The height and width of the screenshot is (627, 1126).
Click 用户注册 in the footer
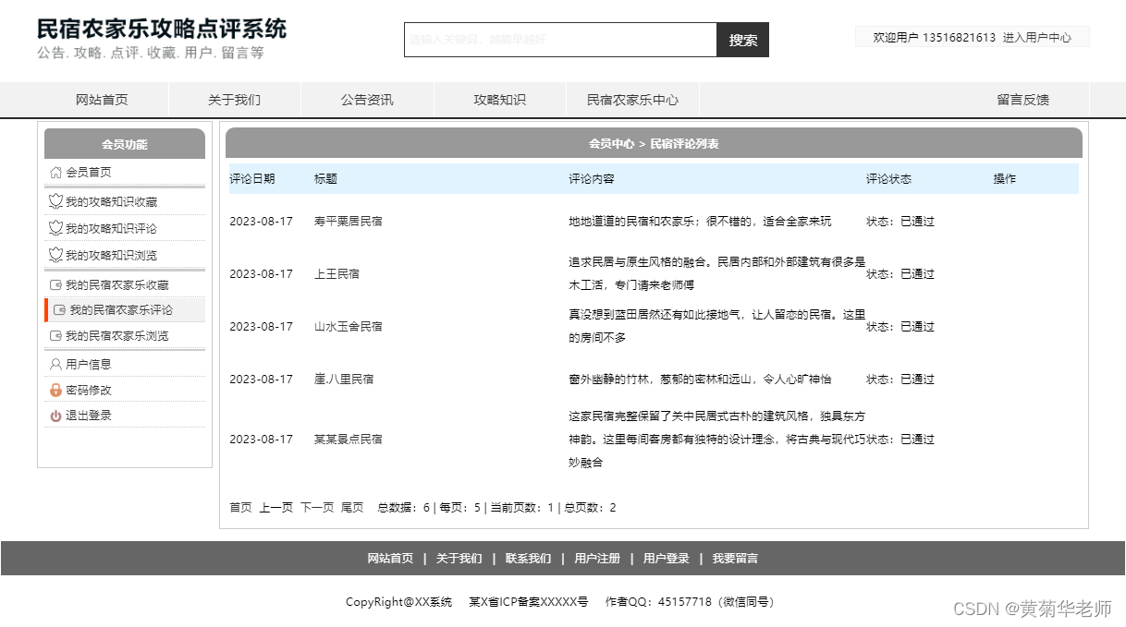(596, 559)
